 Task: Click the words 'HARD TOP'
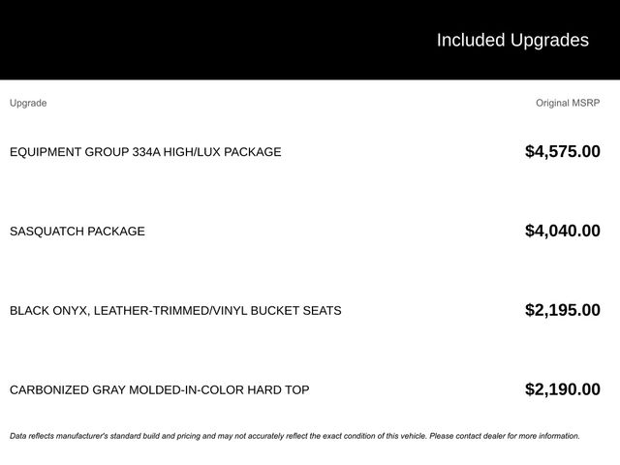click(x=278, y=389)
